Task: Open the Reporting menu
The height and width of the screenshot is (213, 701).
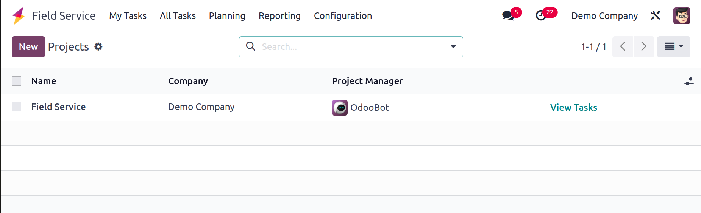Action: tap(279, 16)
